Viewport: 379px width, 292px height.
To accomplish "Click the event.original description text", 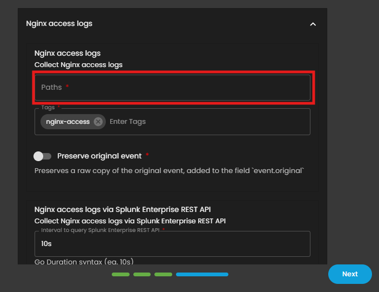I will pos(169,170).
